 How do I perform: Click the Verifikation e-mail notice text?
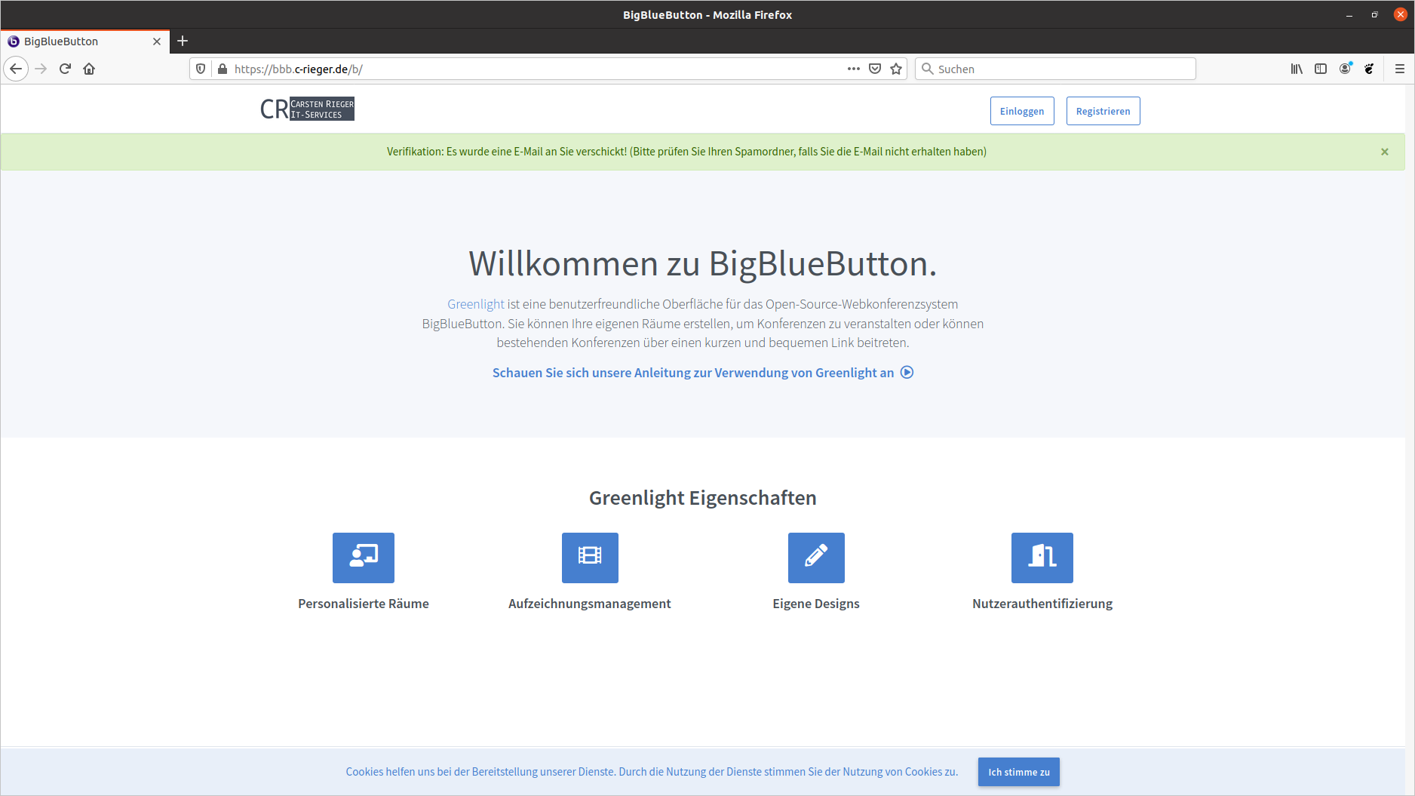[687, 152]
